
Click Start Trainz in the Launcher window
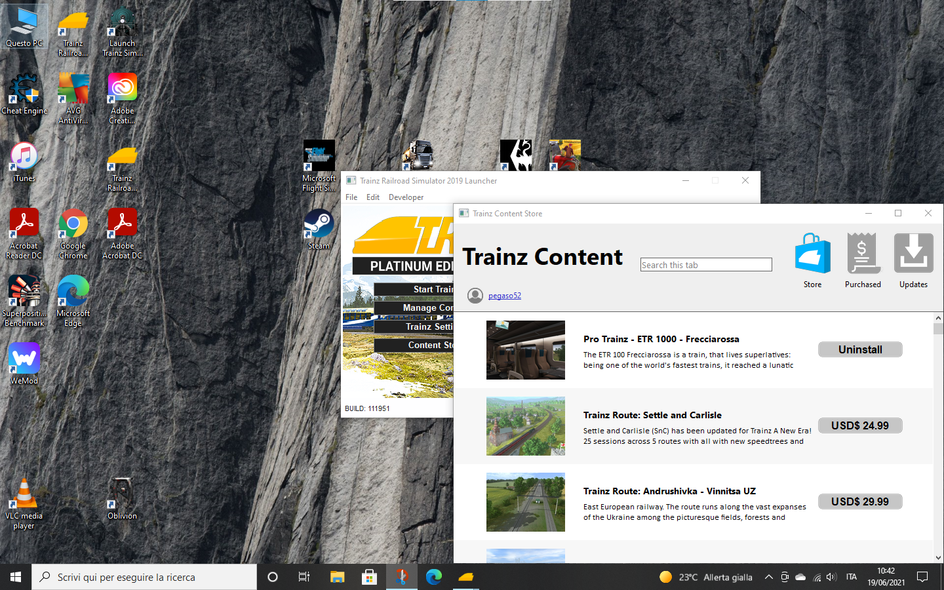(414, 289)
